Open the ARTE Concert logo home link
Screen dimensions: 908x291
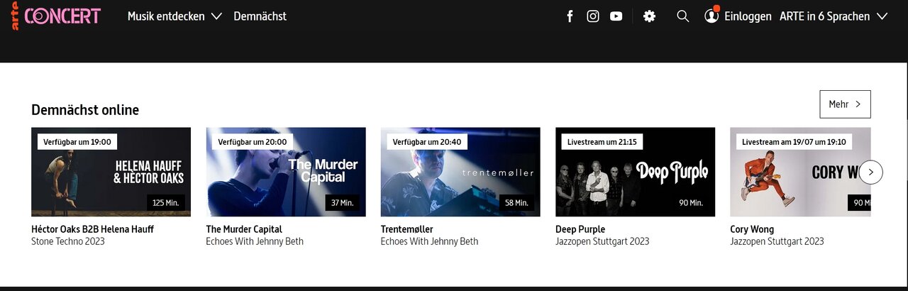[56, 16]
